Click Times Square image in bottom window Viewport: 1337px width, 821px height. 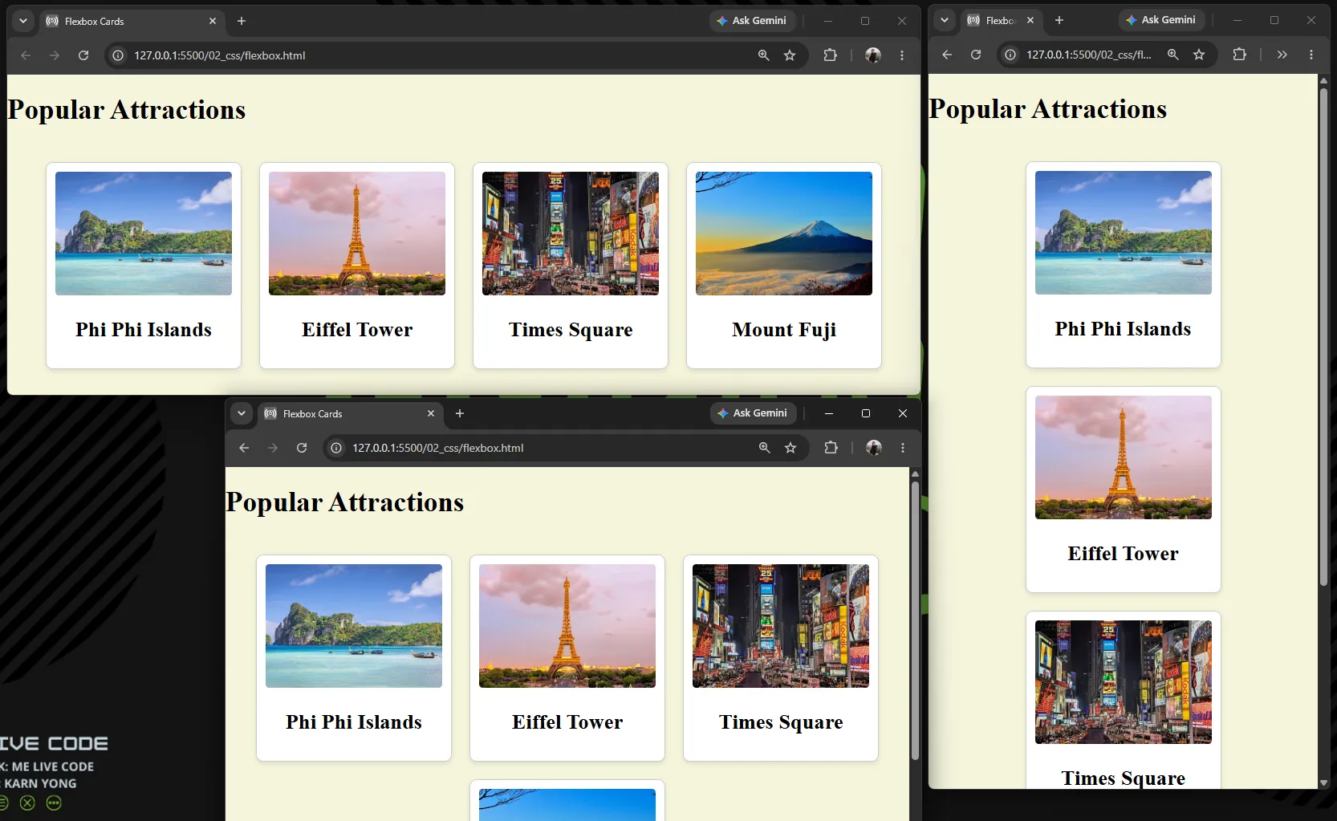[781, 626]
